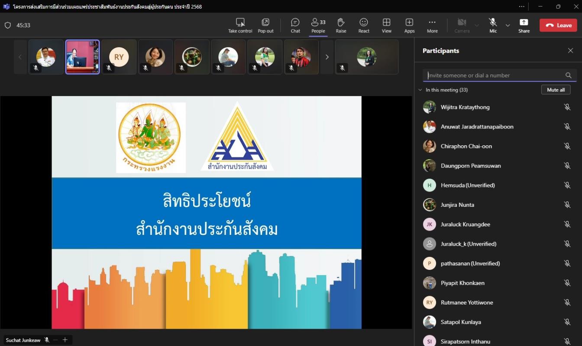The image size is (582, 346).
Task: Open the More actions menu
Action: 432,26
